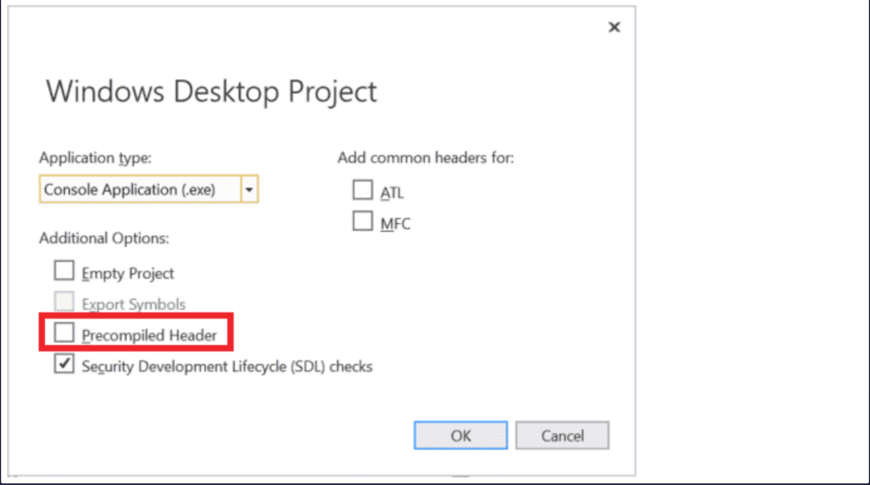This screenshot has height=485, width=870.
Task: Click the Export Symbols label text
Action: pyautogui.click(x=134, y=304)
